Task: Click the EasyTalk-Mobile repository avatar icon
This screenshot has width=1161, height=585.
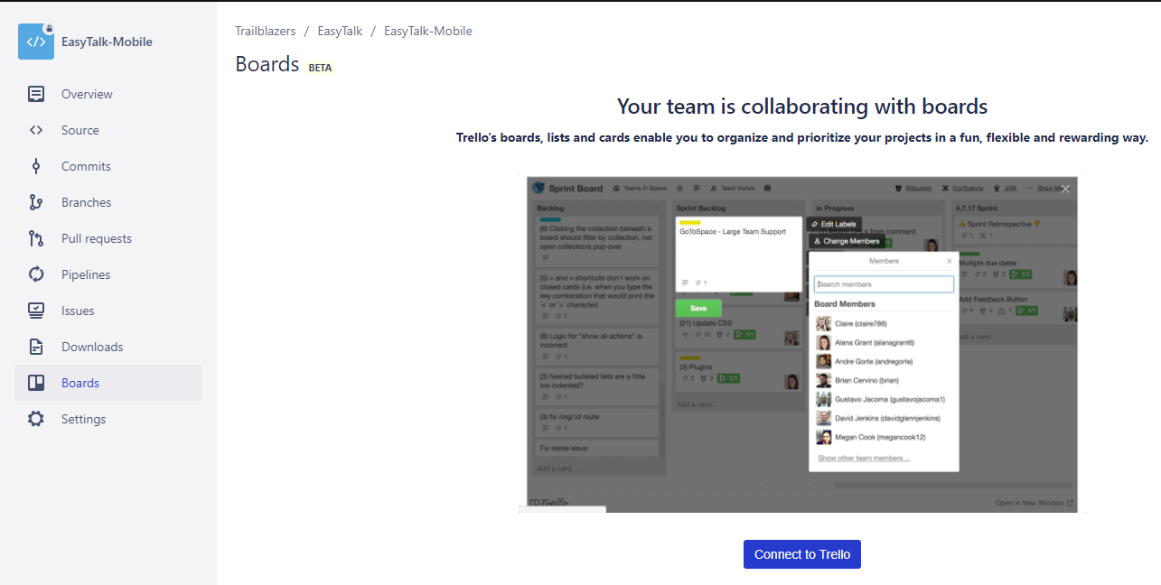Action: (x=36, y=42)
